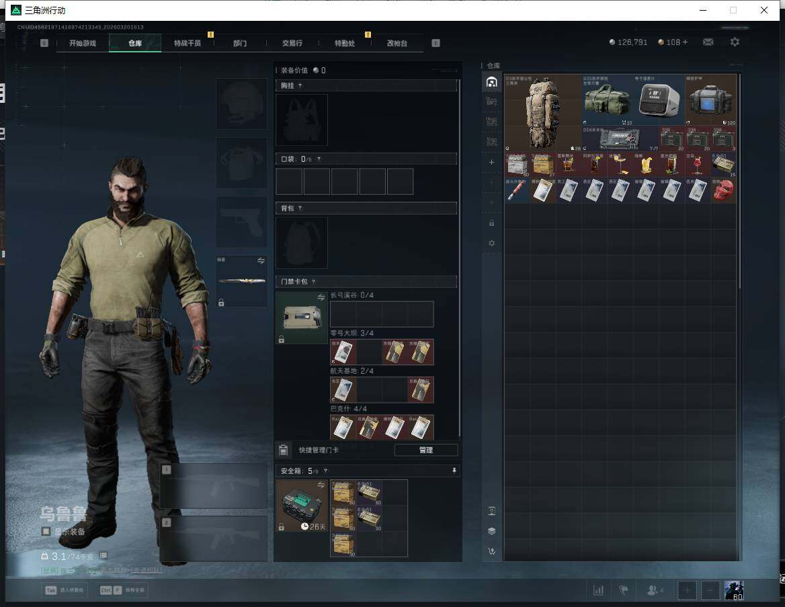
Task: Swap the secure container via arrows icon
Action: tap(321, 485)
